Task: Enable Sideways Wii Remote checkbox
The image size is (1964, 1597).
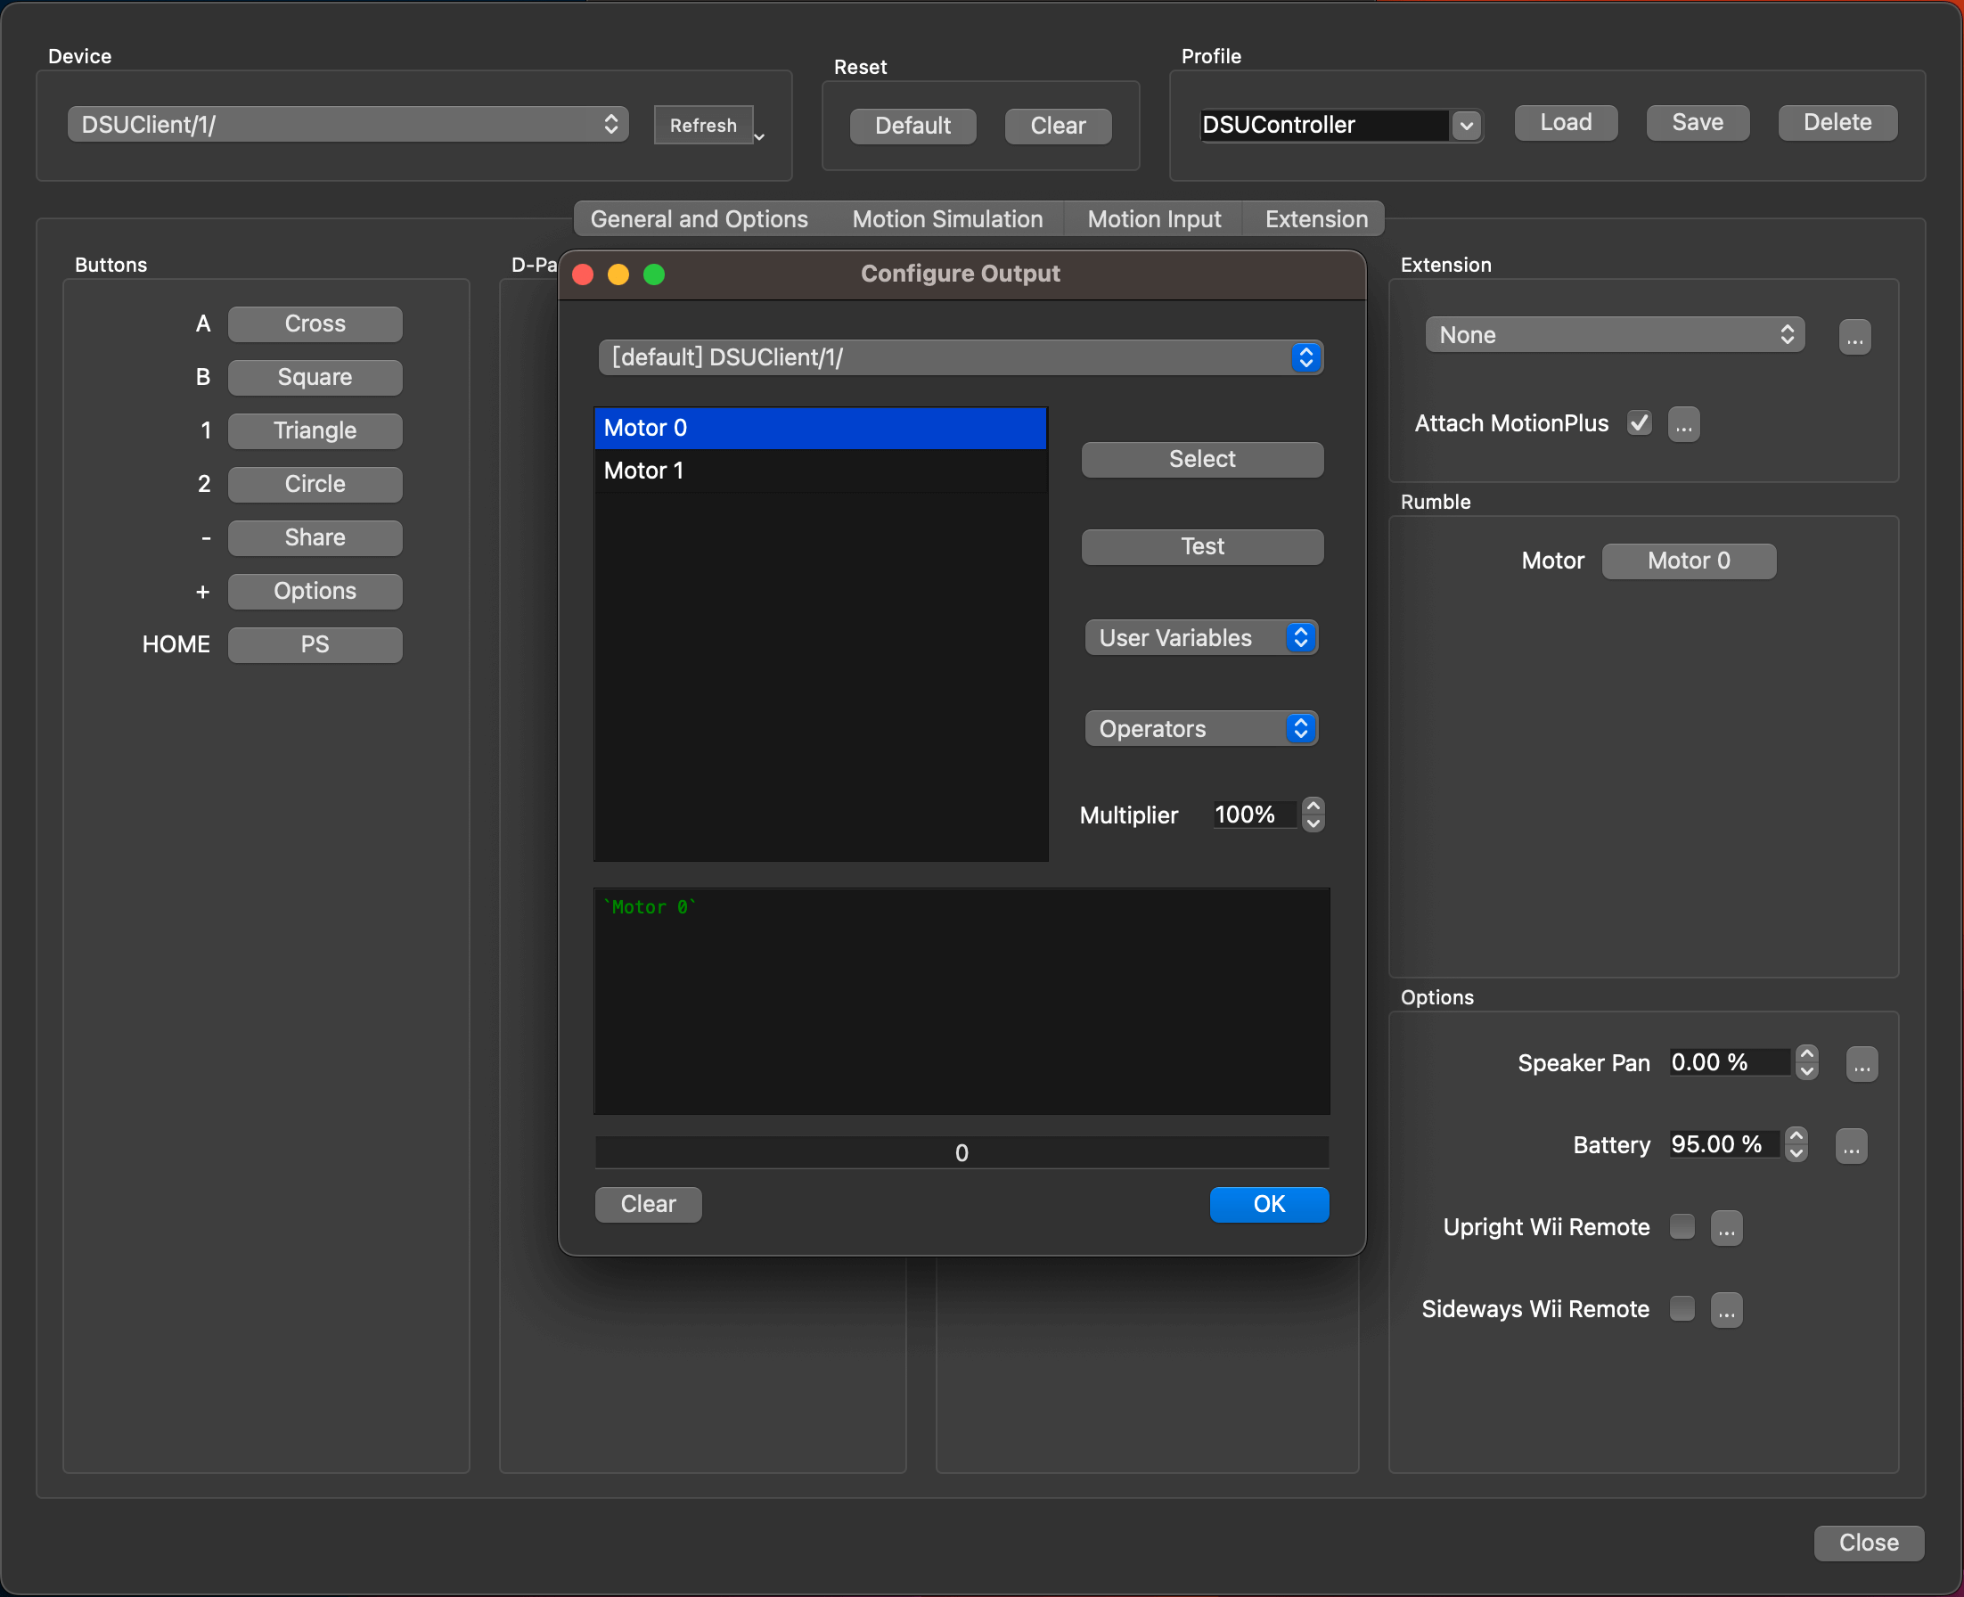Action: [x=1681, y=1308]
